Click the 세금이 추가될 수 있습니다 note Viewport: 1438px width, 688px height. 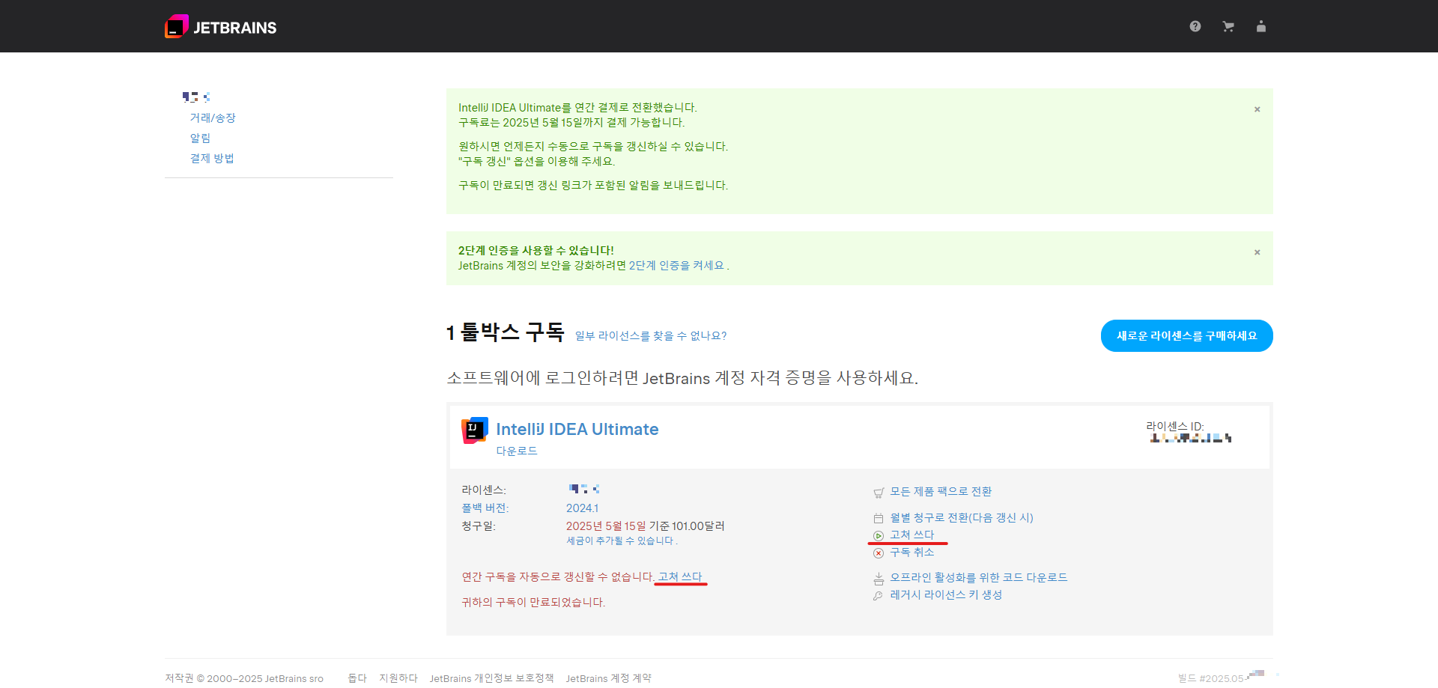tap(622, 541)
